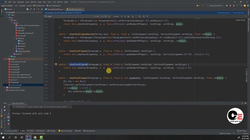Click Download Sources link

[224, 13]
